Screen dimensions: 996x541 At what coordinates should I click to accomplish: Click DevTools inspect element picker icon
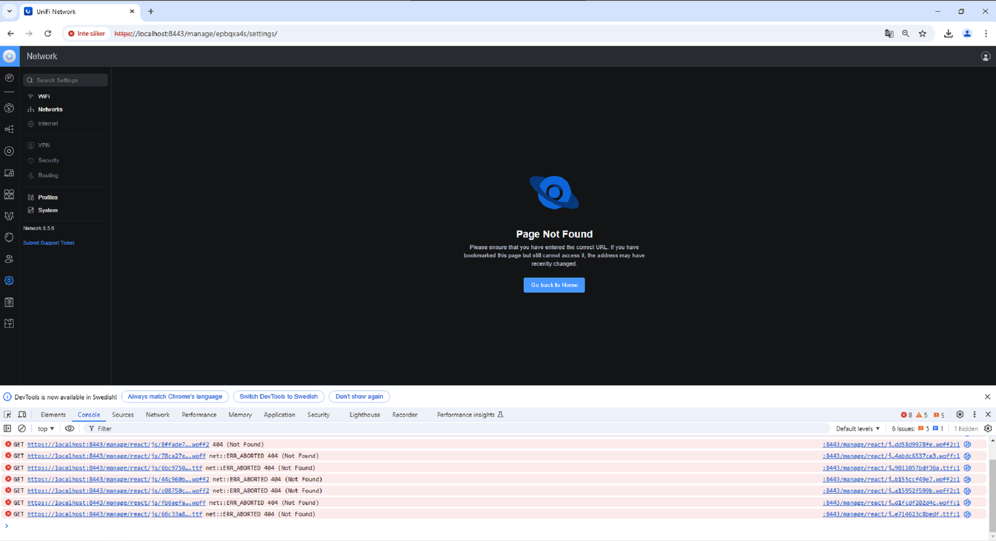pyautogui.click(x=7, y=415)
